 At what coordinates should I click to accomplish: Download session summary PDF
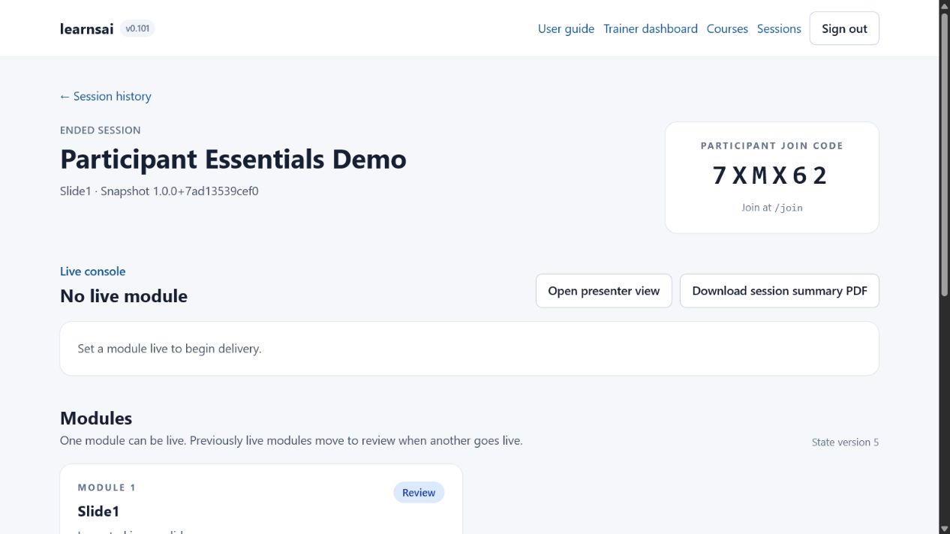(x=780, y=291)
